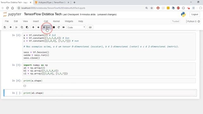Click the localhost address bar

click(x=83, y=8)
